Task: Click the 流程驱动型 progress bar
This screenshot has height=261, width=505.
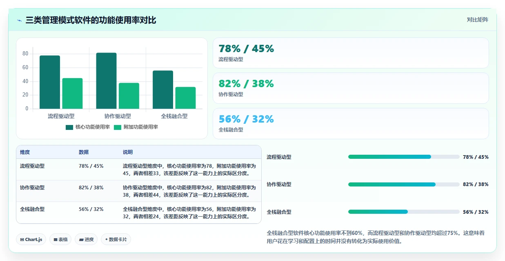Action: pyautogui.click(x=404, y=157)
